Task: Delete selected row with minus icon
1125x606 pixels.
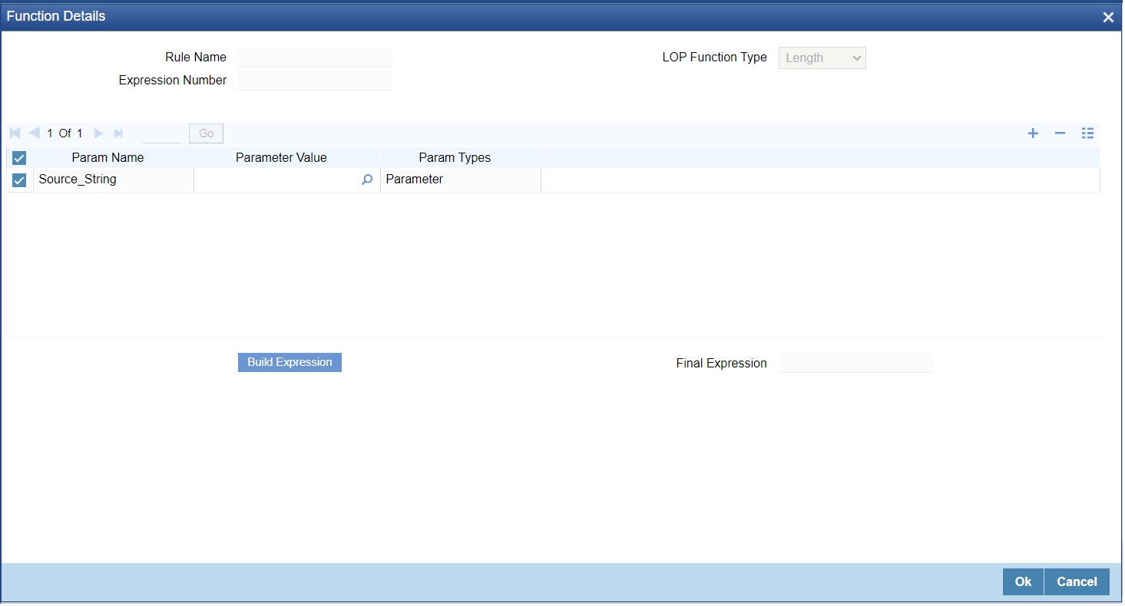Action: pos(1060,133)
